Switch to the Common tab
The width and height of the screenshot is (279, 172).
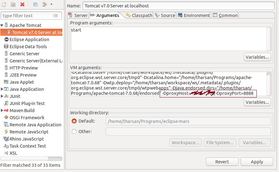(x=225, y=15)
